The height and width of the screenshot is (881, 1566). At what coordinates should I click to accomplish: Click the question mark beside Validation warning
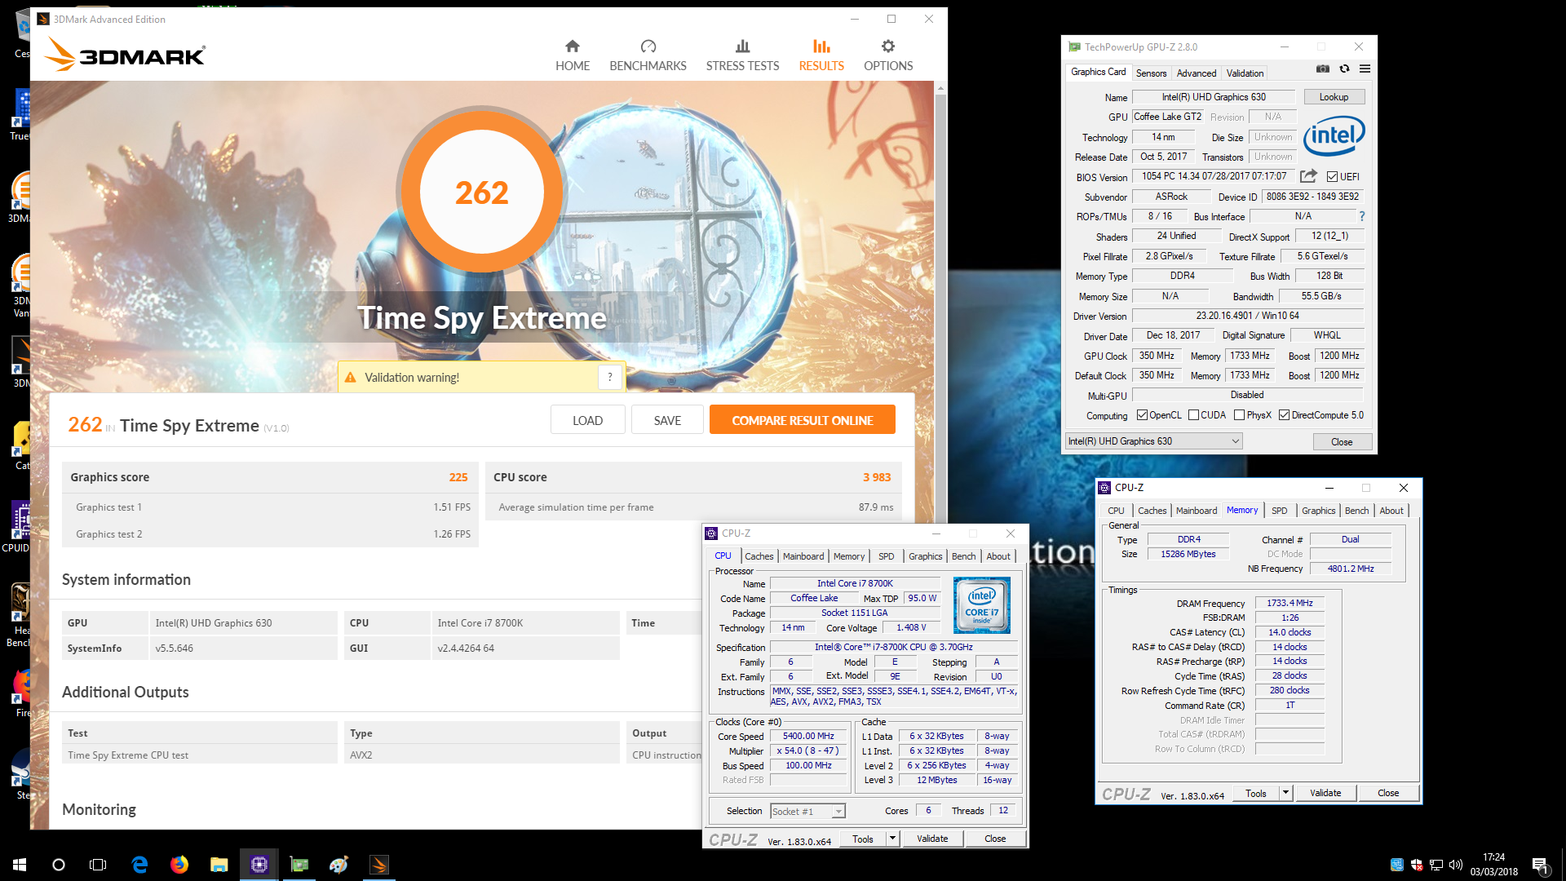(610, 377)
